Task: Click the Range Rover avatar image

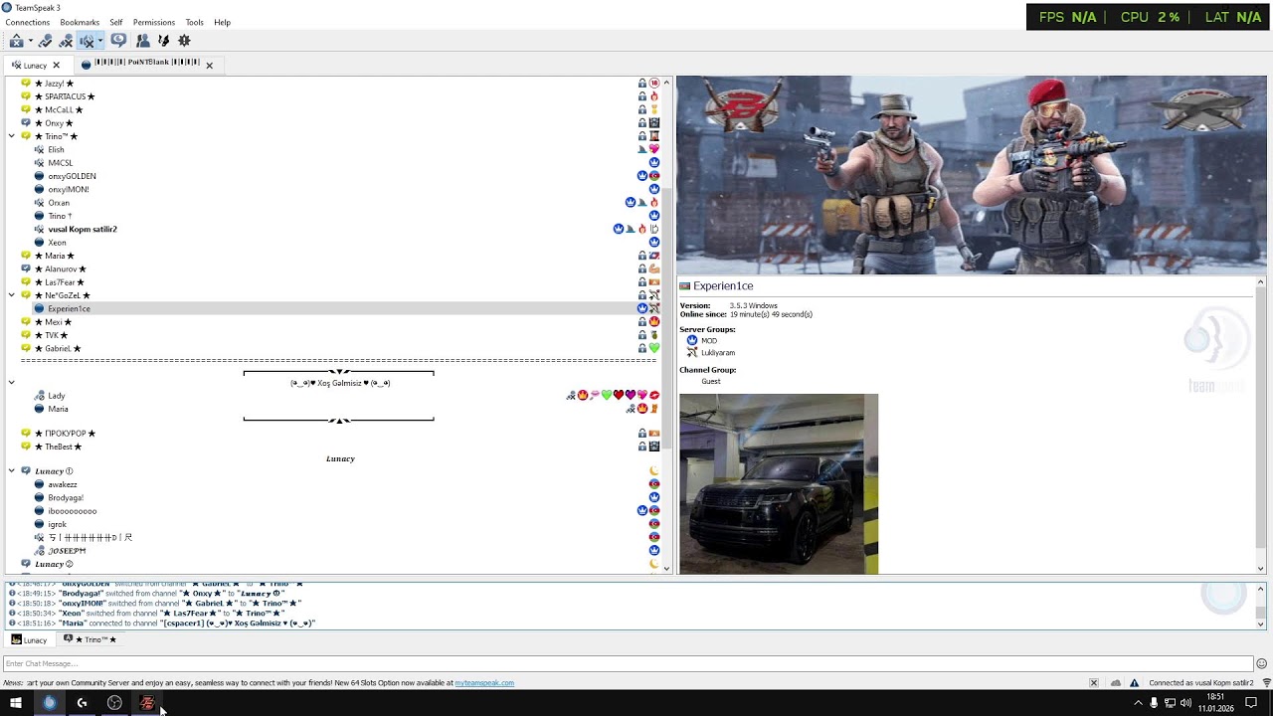Action: [779, 484]
